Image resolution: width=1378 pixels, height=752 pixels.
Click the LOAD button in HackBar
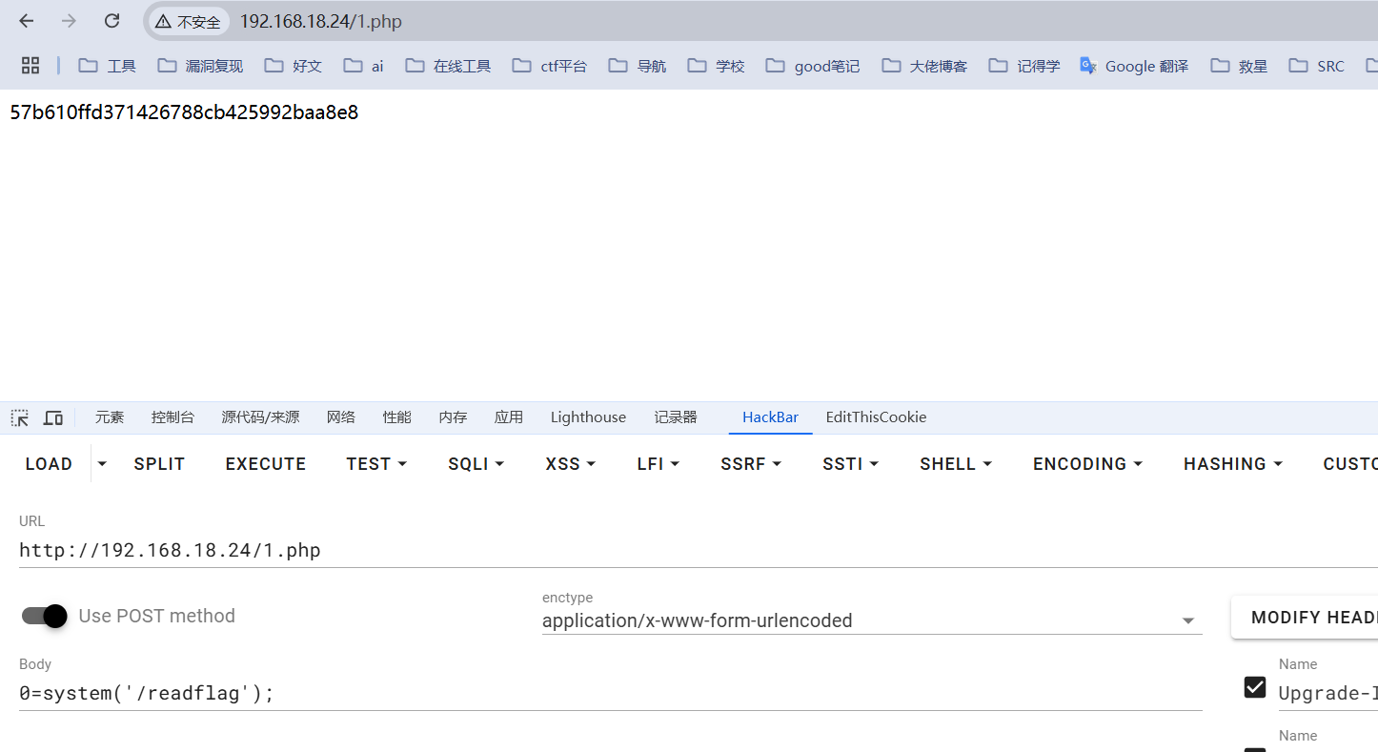pyautogui.click(x=50, y=464)
